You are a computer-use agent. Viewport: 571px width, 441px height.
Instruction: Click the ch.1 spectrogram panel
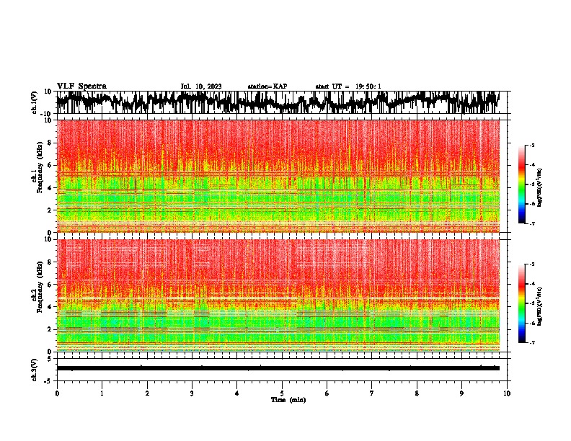point(278,176)
